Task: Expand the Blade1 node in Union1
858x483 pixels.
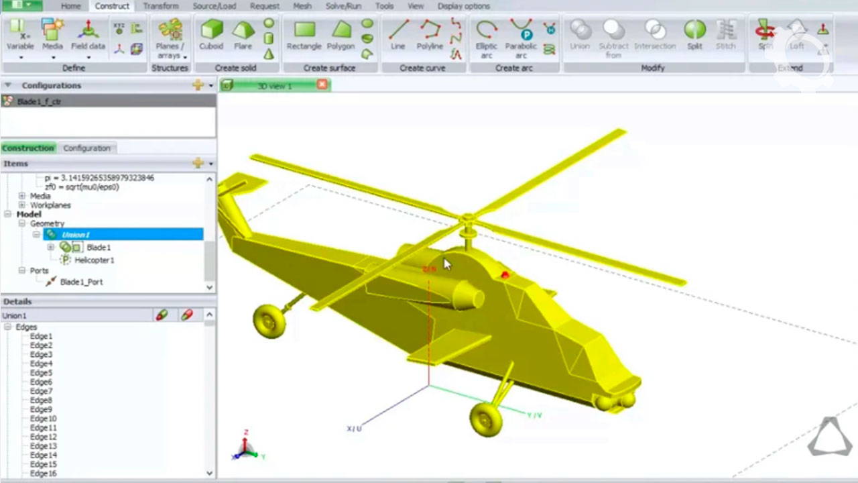Action: (x=50, y=248)
